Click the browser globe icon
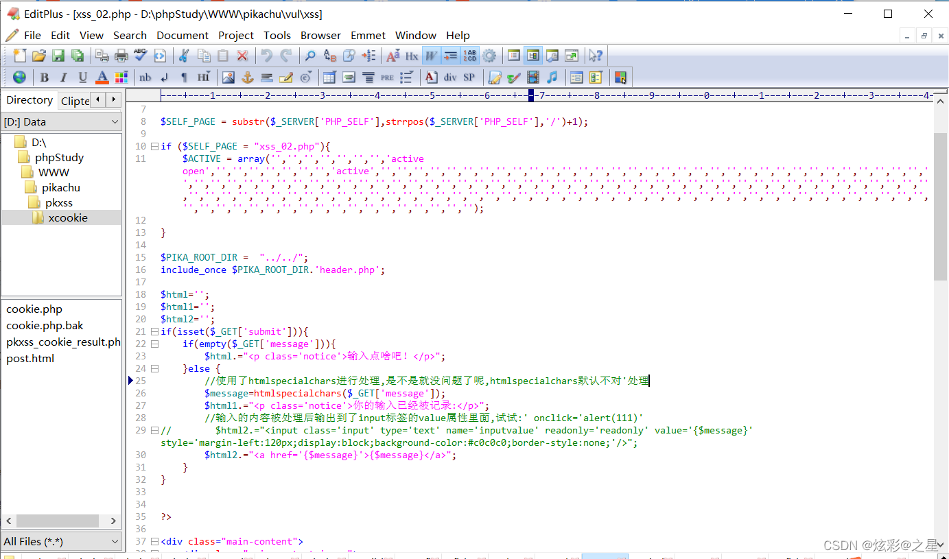Screen dimensions: 949x559 (x=20, y=77)
